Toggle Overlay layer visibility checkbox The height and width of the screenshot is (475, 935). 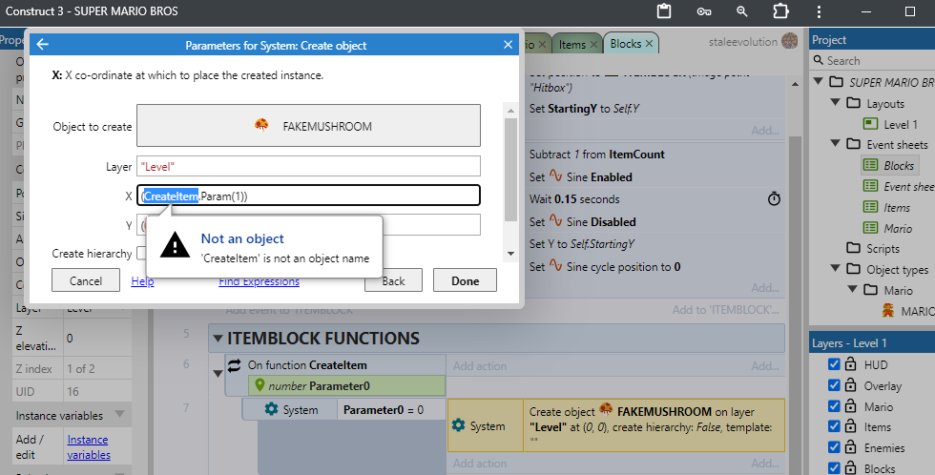point(834,385)
